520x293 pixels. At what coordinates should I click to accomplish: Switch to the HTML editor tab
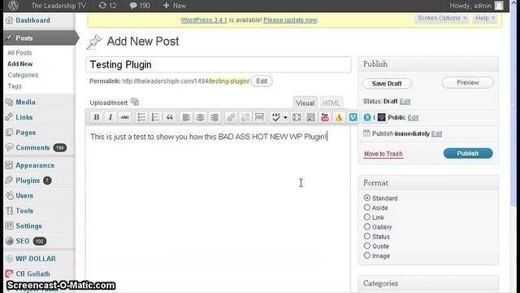[331, 103]
